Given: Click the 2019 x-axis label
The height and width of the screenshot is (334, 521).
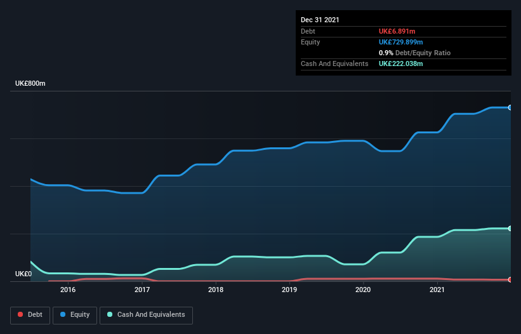Looking at the screenshot, I should click(x=289, y=290).
